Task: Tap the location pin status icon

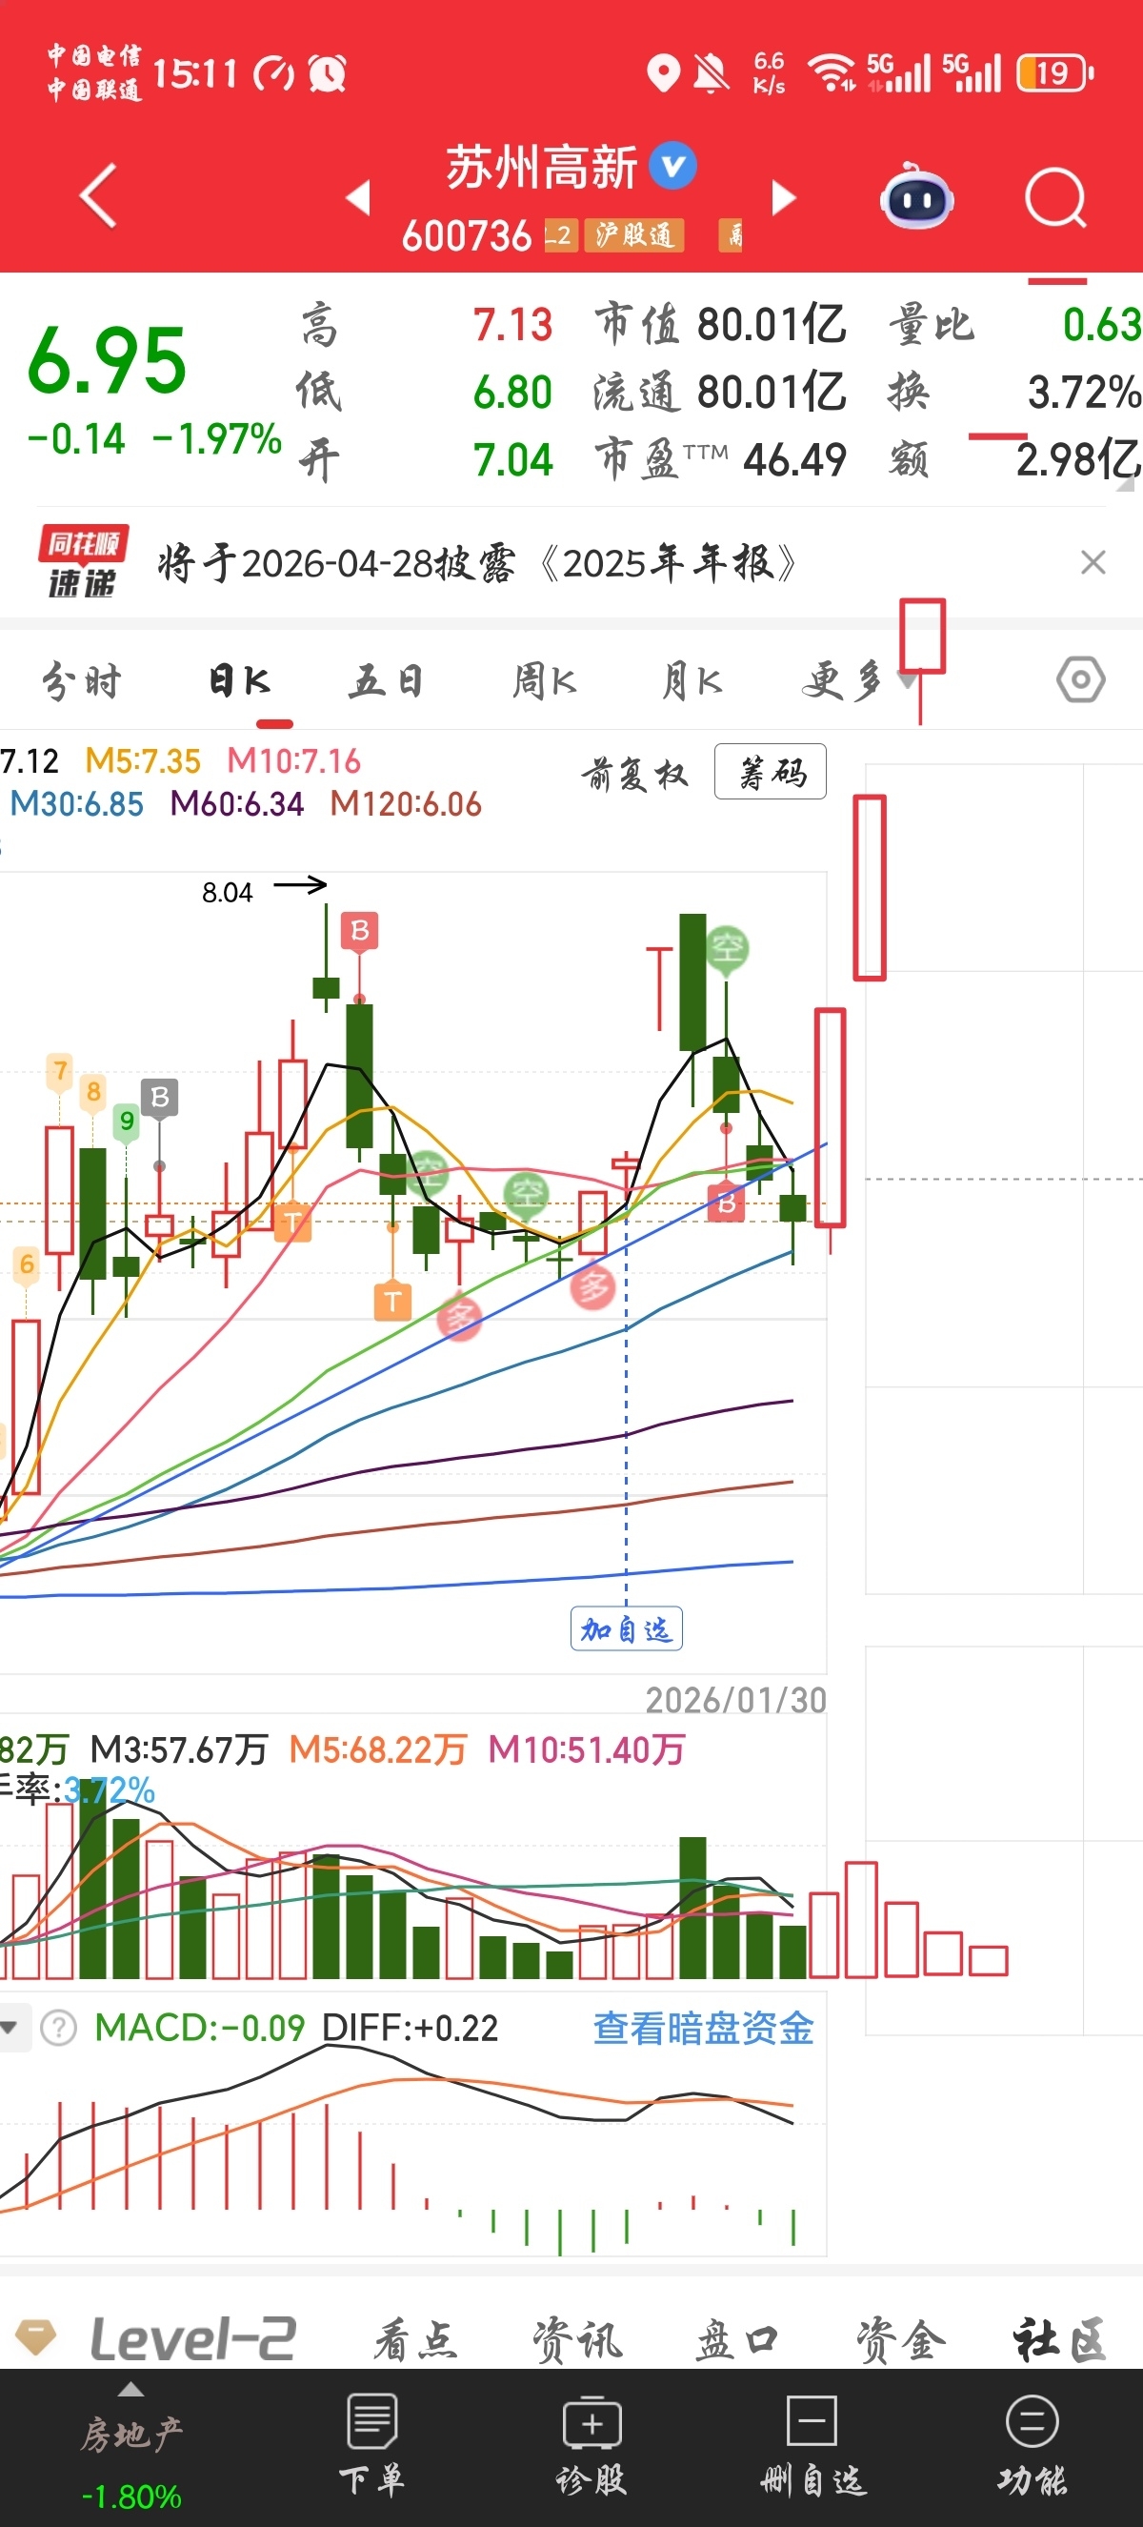Action: click(x=664, y=73)
